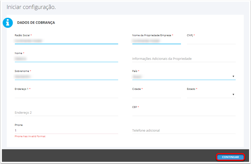Image resolution: width=251 pixels, height=164 pixels.
Task: Focus the Razão Social input field
Action: click(66, 41)
